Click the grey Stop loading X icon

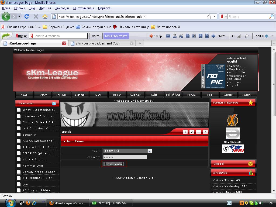point(36,16)
